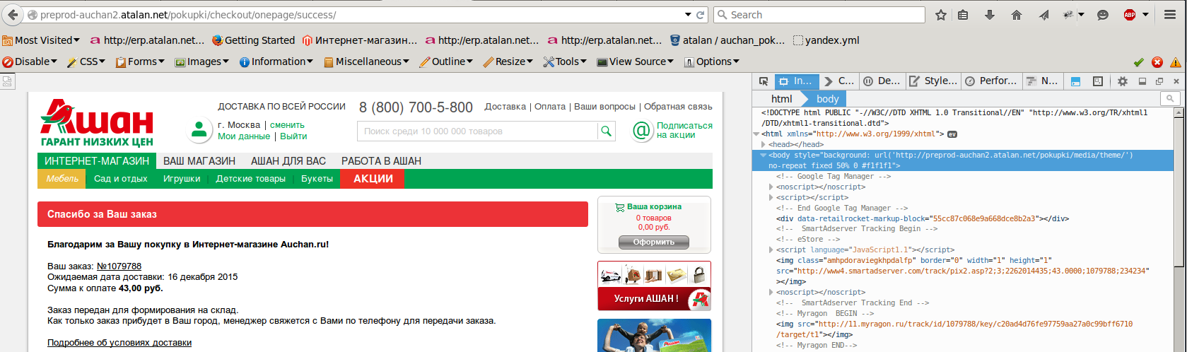The image size is (1187, 352).
Task: Open the Options web developer menu
Action: click(711, 61)
